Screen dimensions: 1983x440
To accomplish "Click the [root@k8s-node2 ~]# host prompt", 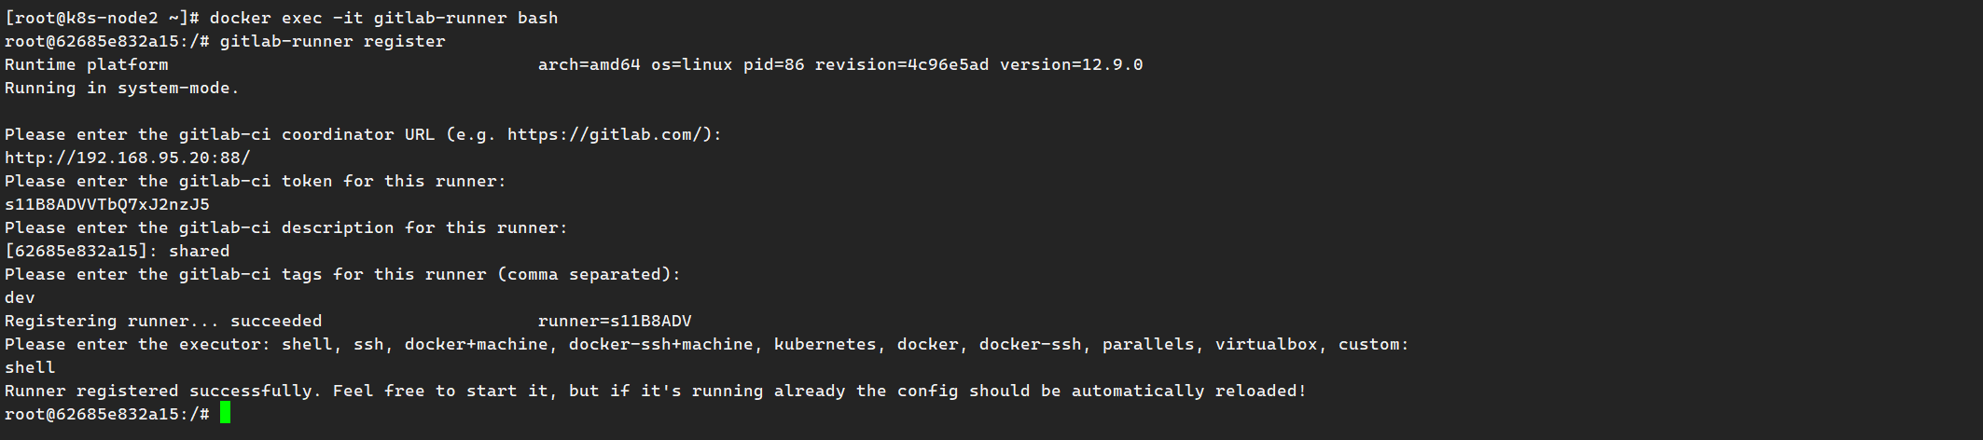I will click(x=101, y=18).
